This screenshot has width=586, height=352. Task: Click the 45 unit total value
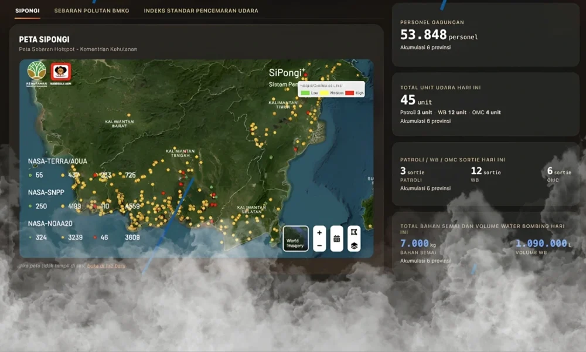pyautogui.click(x=416, y=100)
